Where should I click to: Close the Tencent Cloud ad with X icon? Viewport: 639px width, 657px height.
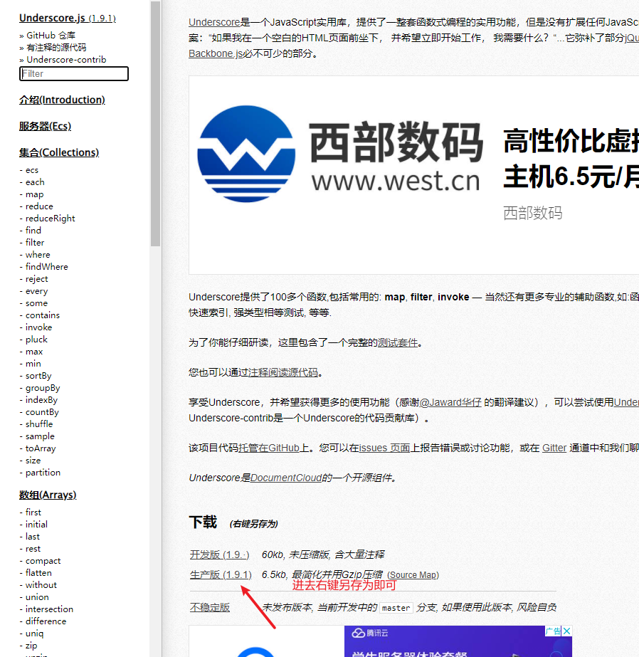click(566, 631)
